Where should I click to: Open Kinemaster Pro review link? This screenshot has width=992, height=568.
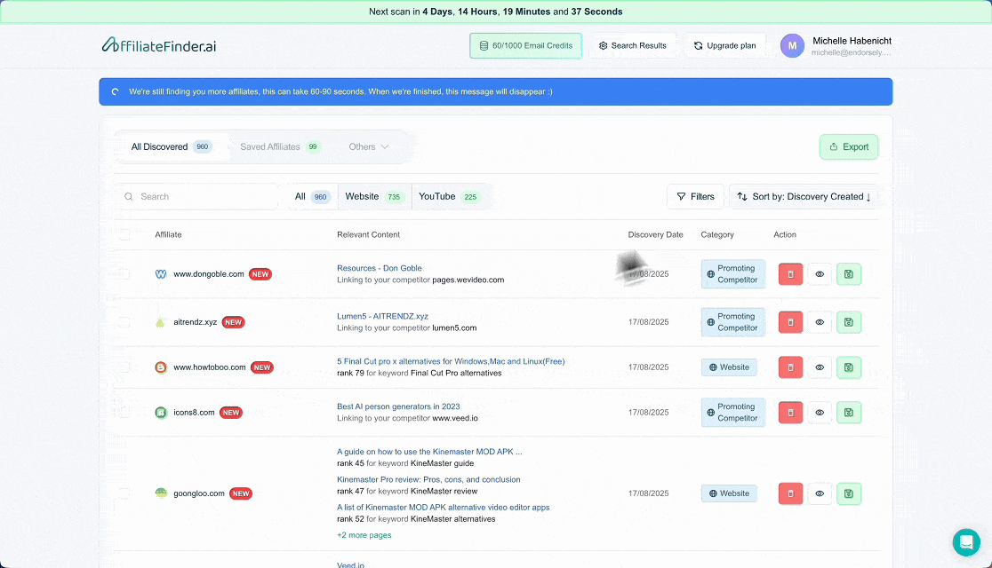(428, 479)
